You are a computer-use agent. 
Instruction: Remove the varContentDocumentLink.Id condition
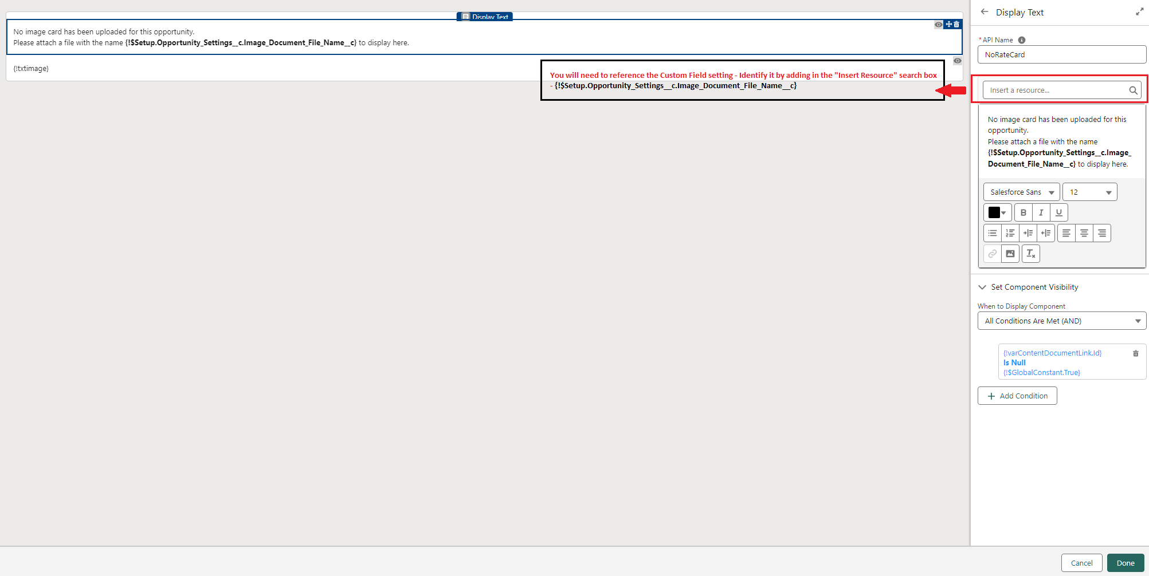coord(1135,353)
